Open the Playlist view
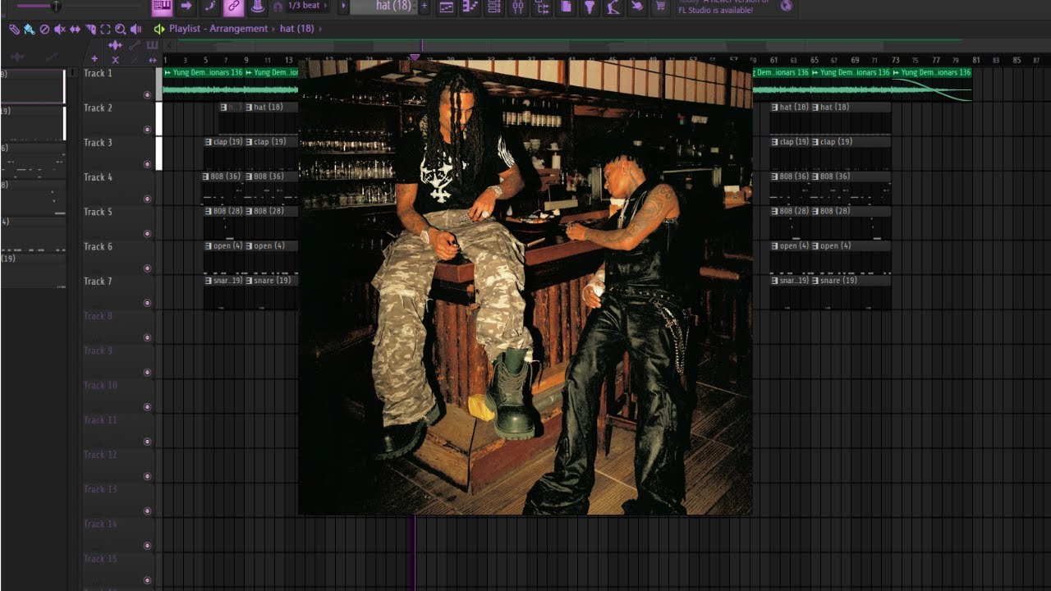Image resolution: width=1051 pixels, height=591 pixels. coord(447,7)
